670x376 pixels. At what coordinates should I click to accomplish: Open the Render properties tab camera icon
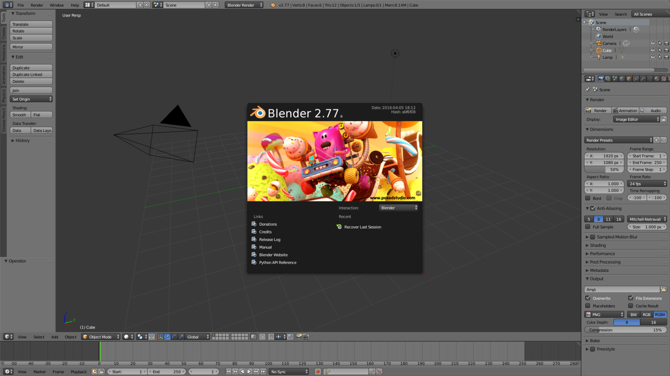601,79
